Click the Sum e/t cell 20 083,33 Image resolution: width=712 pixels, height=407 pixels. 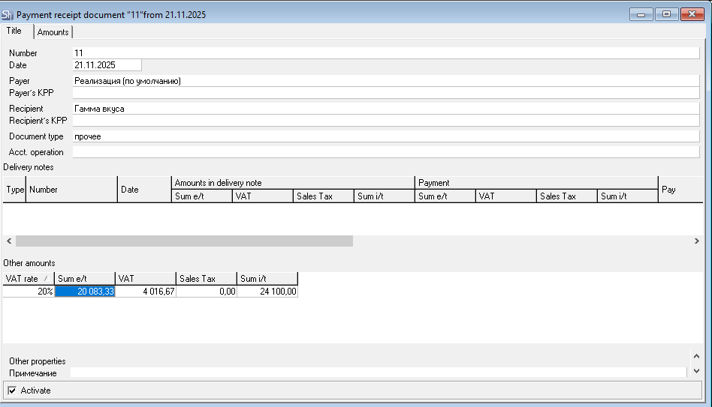coord(85,292)
